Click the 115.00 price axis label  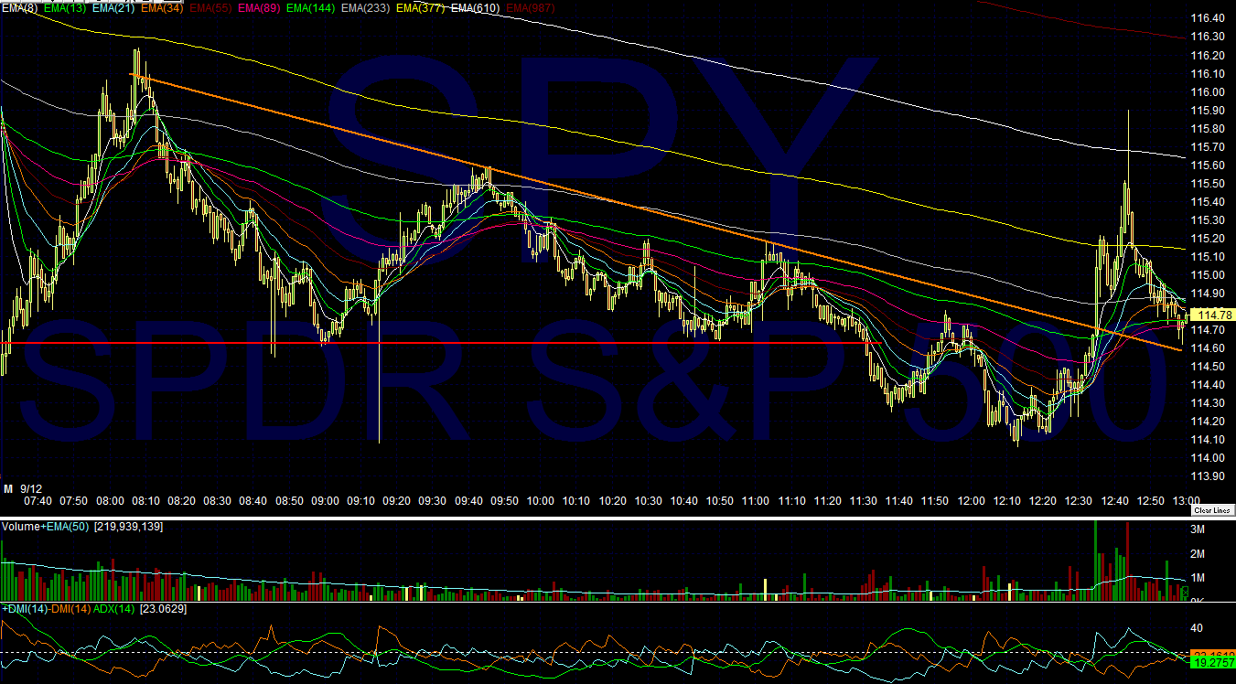[x=1209, y=274]
